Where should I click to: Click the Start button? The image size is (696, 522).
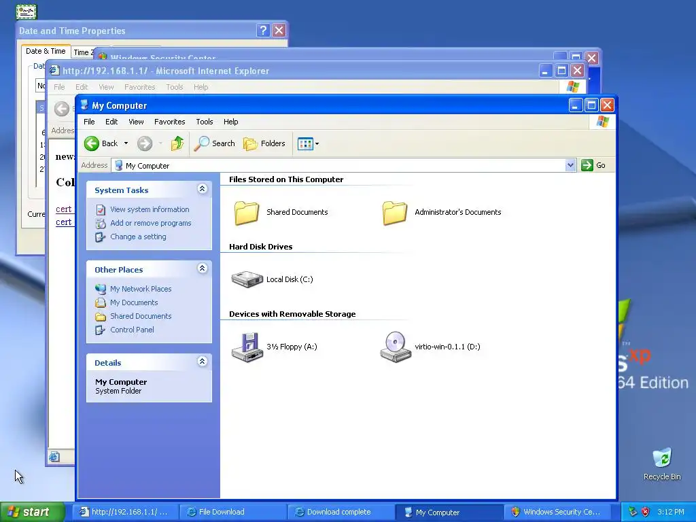[x=32, y=512]
